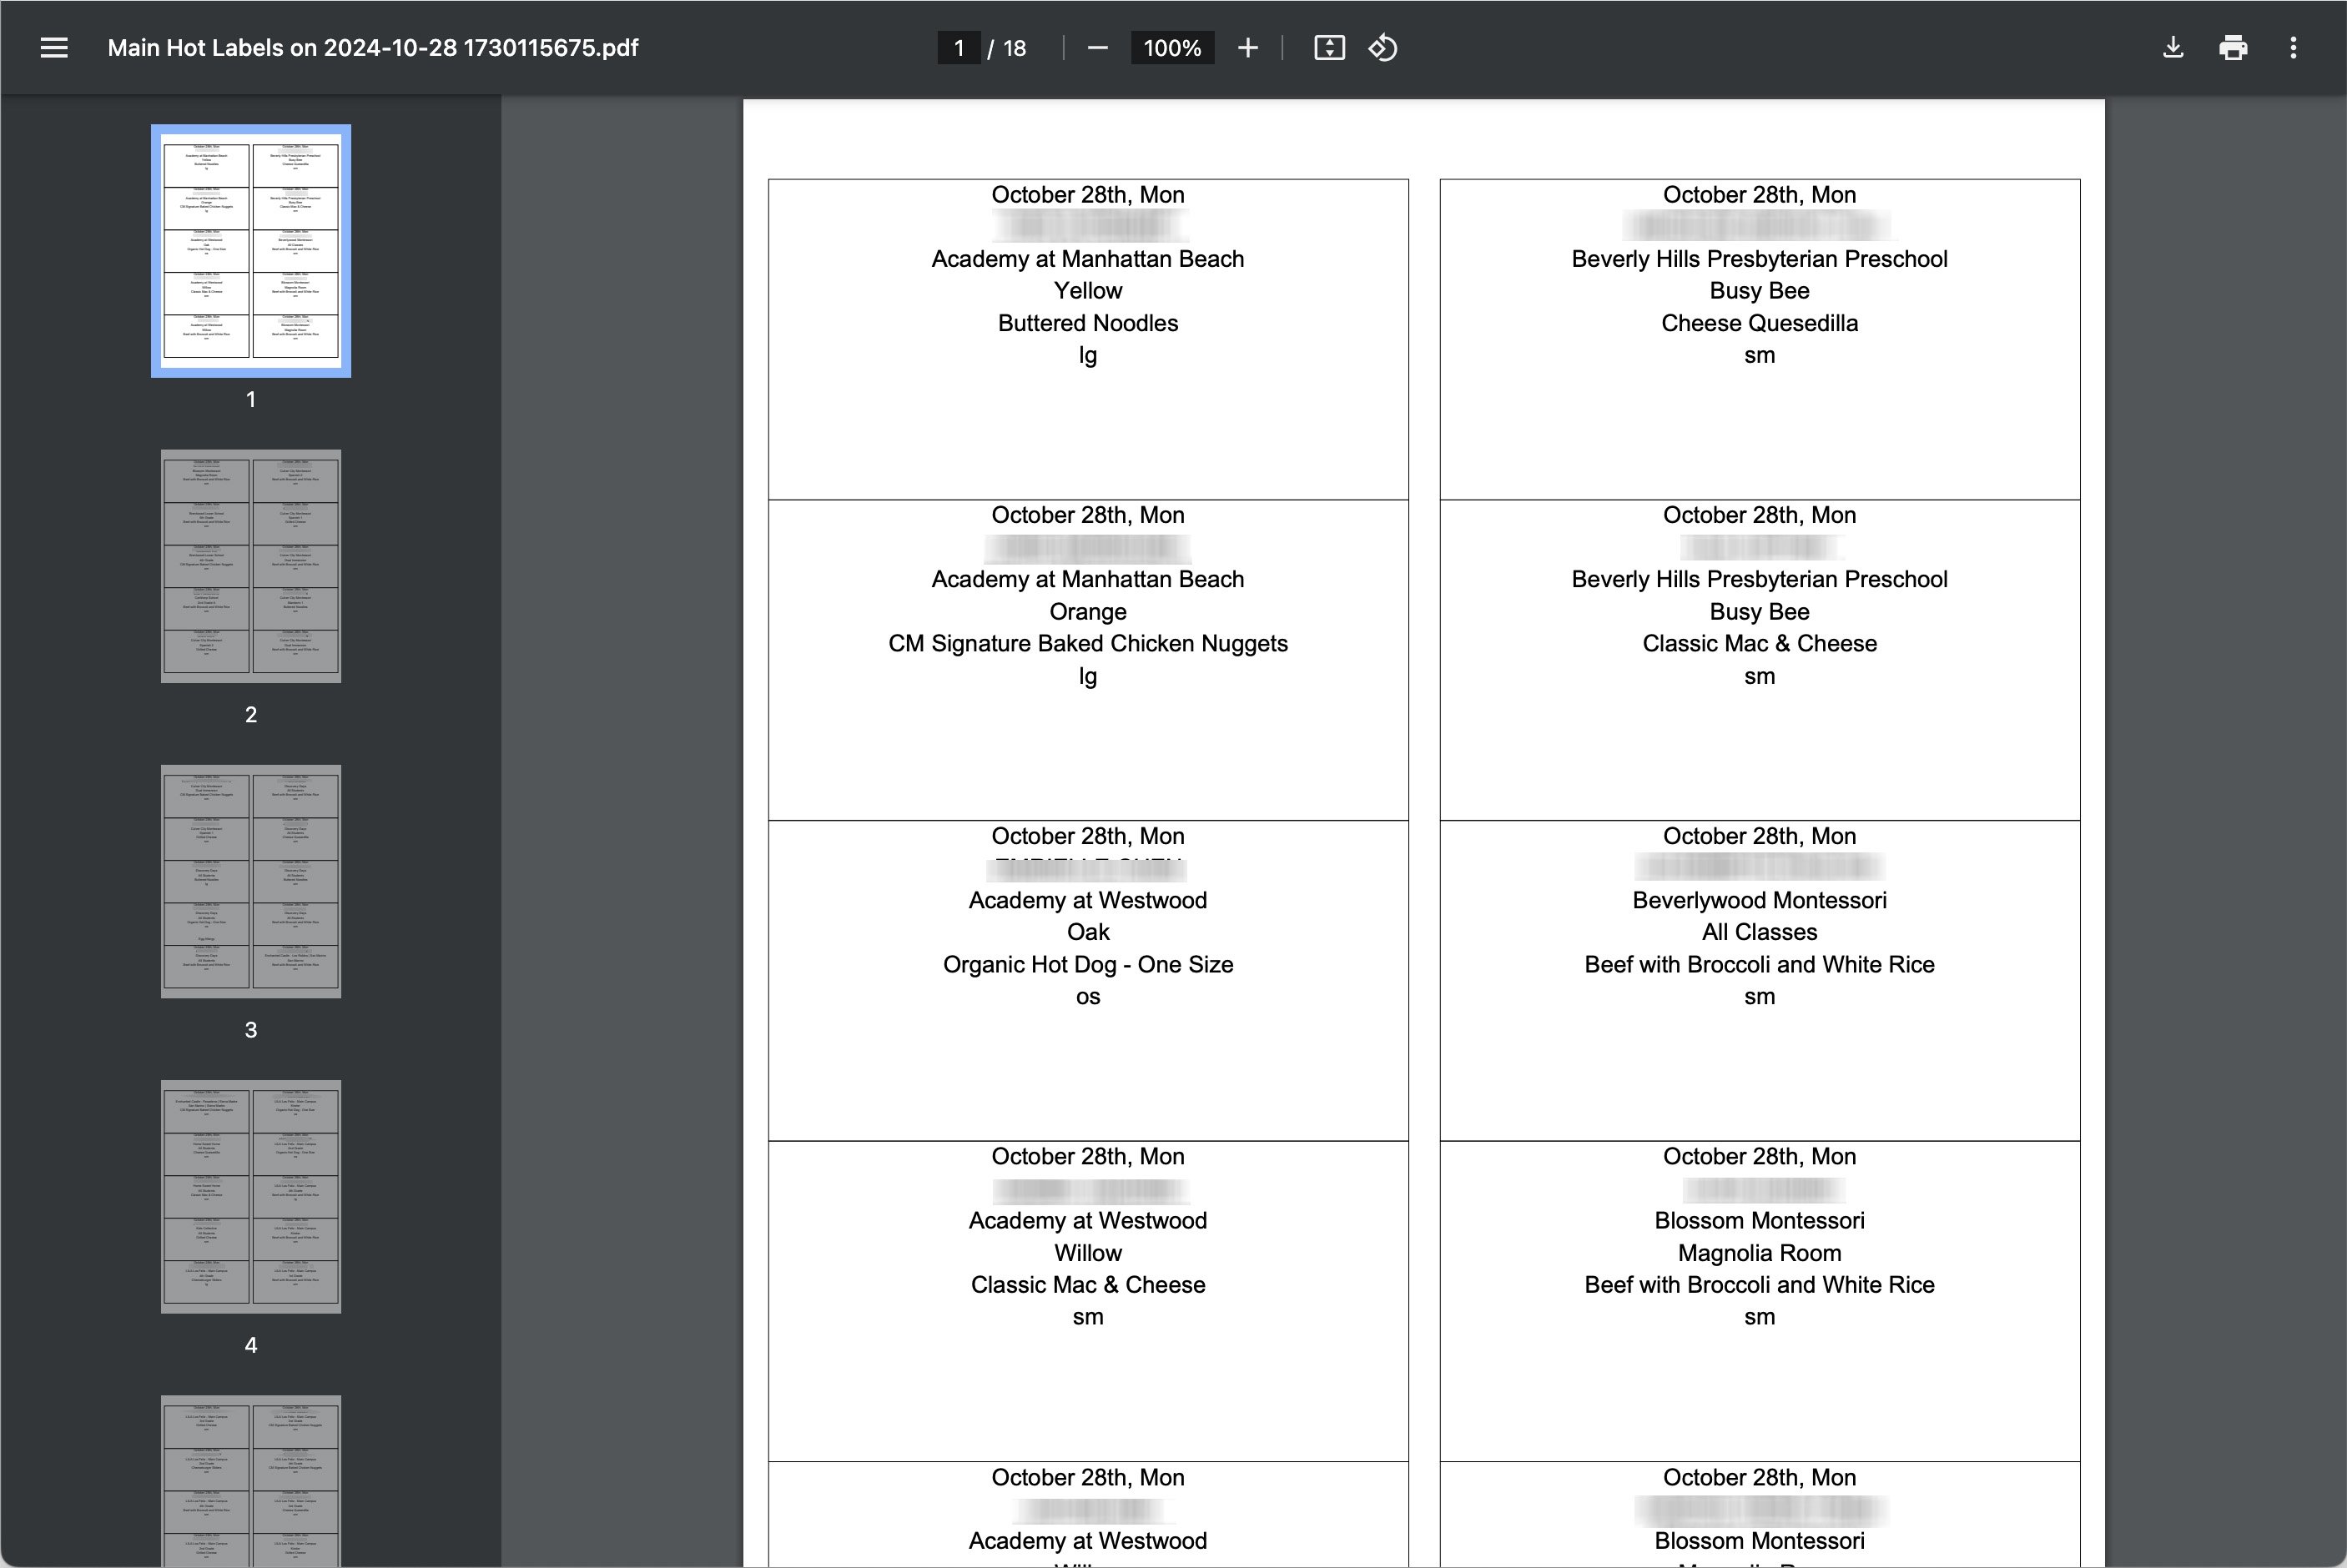Rotate the document counterclockwise
Image resolution: width=2347 pixels, height=1568 pixels.
pos(1383,48)
